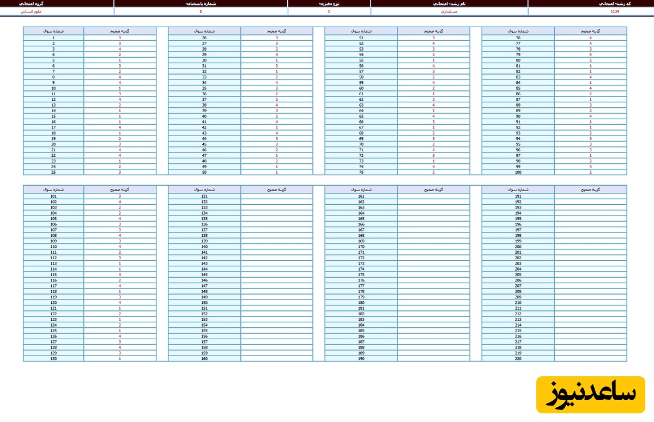Click the empty answer cell for question 131

point(276,196)
